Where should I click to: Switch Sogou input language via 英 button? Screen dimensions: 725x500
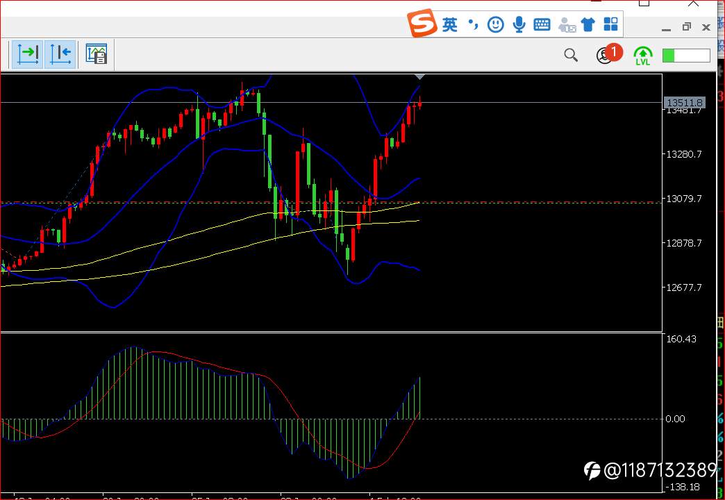(x=449, y=24)
